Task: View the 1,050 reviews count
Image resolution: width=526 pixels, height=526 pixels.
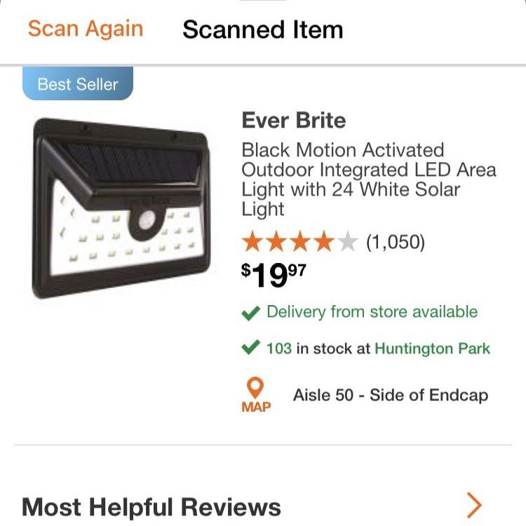Action: [396, 243]
